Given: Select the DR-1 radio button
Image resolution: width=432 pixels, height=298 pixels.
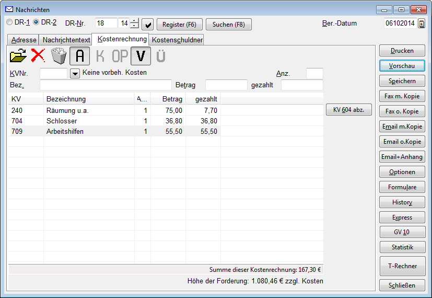Looking at the screenshot, I should 9,22.
